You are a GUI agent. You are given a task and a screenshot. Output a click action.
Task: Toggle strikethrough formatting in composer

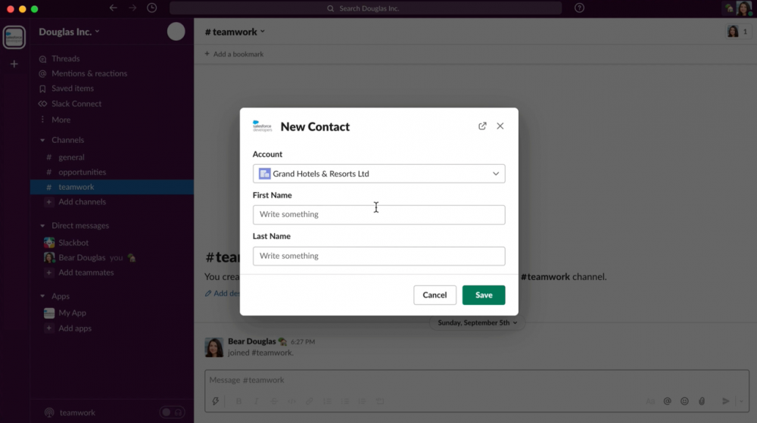[274, 401]
